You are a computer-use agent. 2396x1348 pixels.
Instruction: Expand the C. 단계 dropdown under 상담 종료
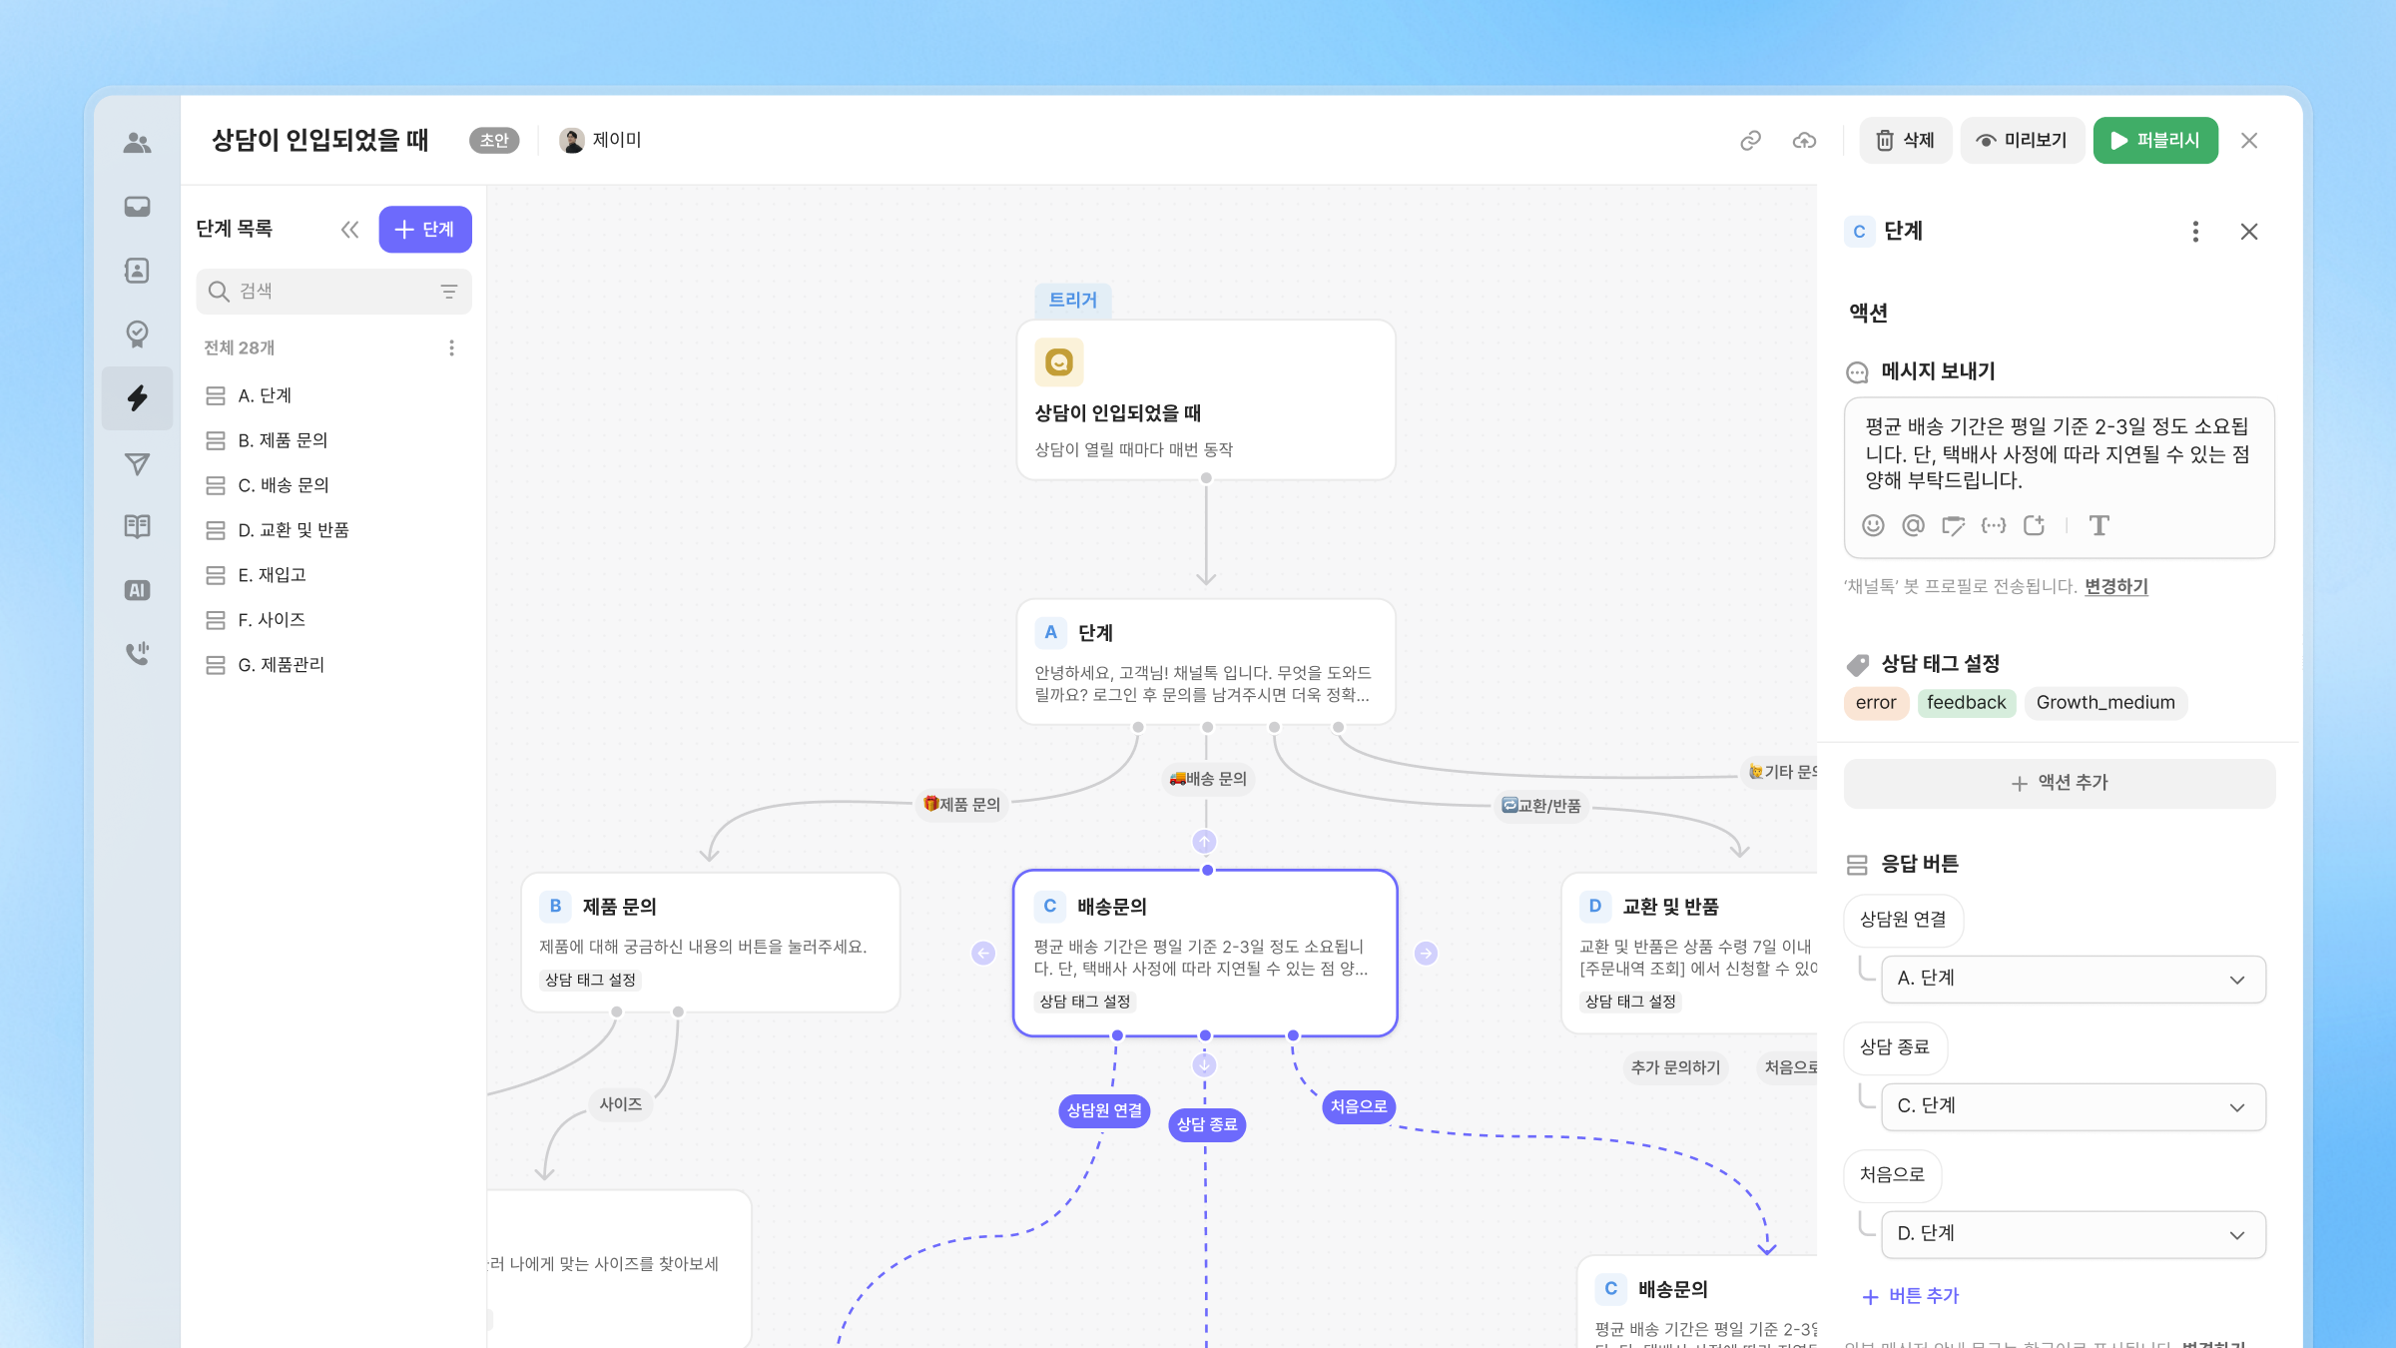[2073, 1106]
